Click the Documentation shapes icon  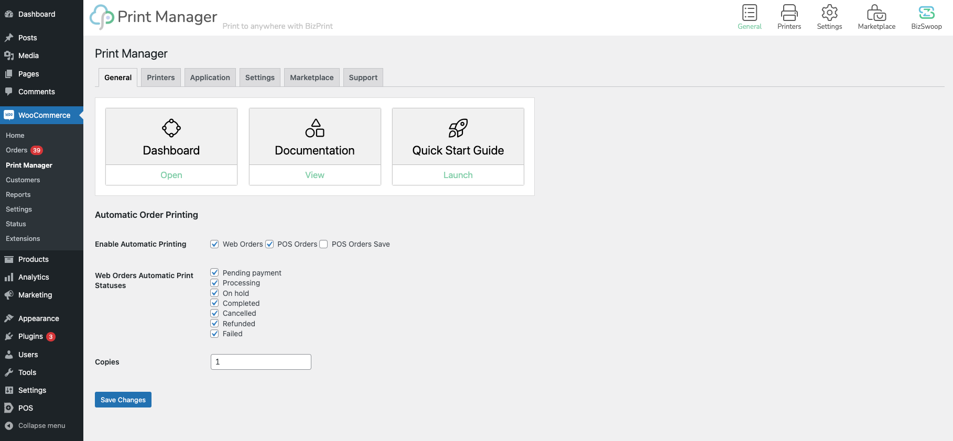(x=315, y=128)
